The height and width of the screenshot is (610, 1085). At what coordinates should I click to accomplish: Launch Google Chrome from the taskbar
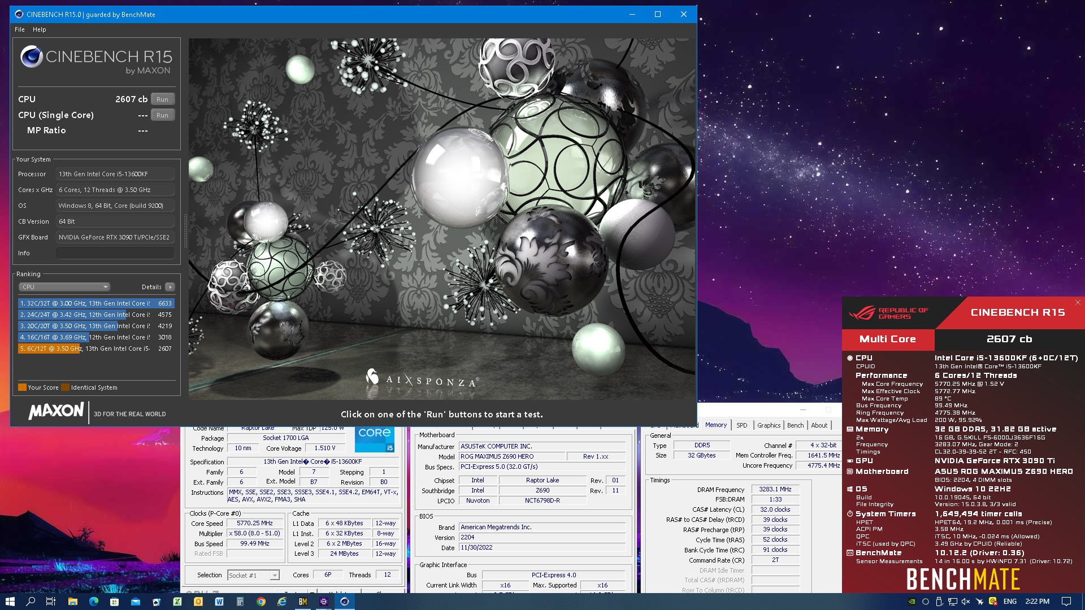tap(261, 602)
